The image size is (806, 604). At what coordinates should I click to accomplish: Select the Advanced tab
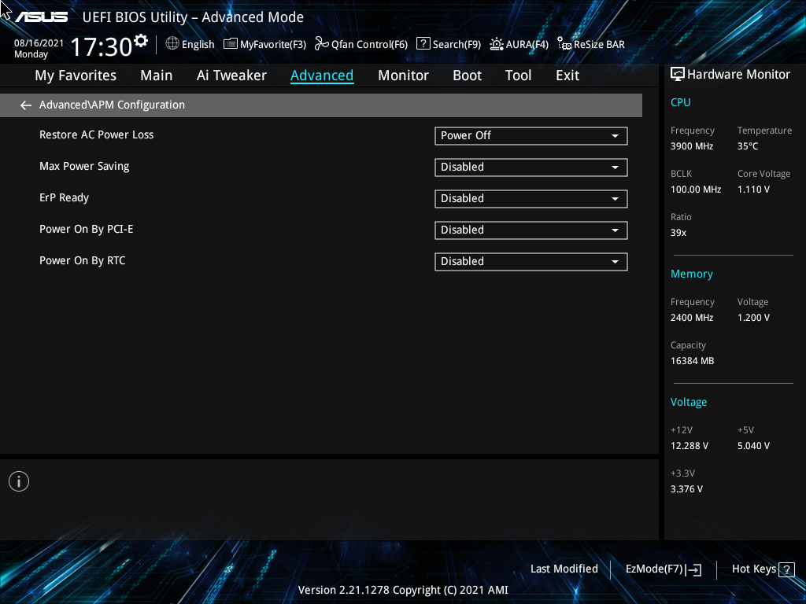tap(322, 75)
